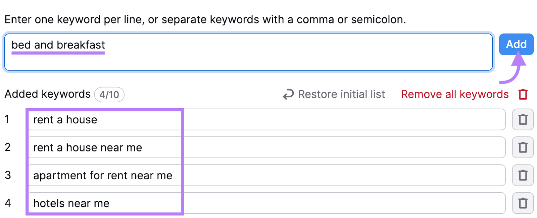Select Remove all keywords
This screenshot has height=218, width=537.
(454, 94)
